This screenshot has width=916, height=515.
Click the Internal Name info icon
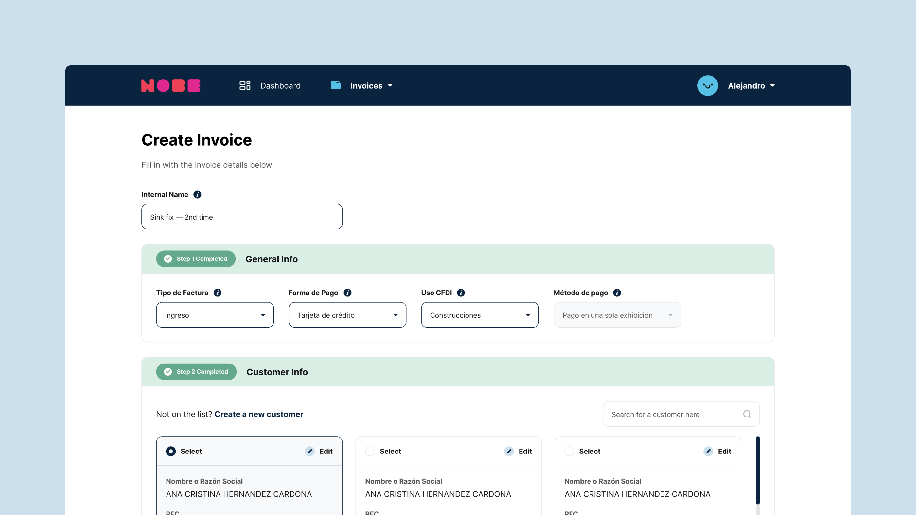(x=197, y=195)
